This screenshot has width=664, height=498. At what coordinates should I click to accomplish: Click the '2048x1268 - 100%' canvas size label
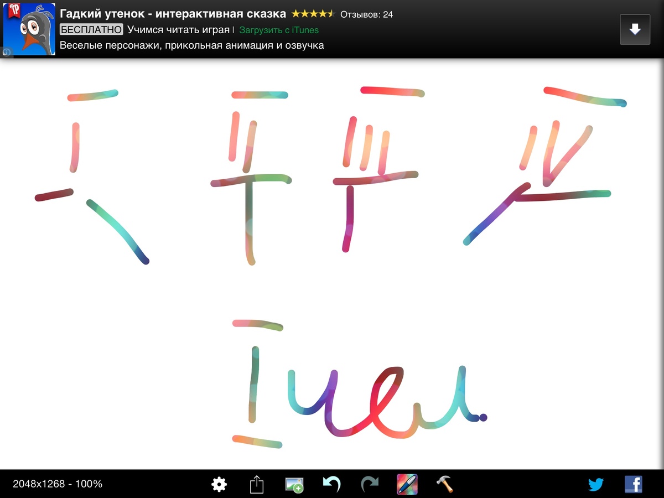pyautogui.click(x=58, y=484)
